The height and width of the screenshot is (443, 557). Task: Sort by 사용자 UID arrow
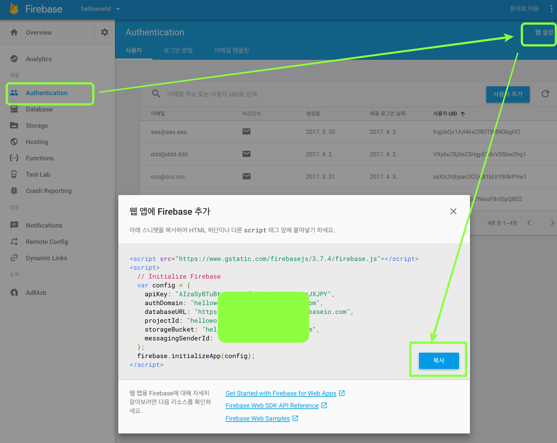(462, 114)
